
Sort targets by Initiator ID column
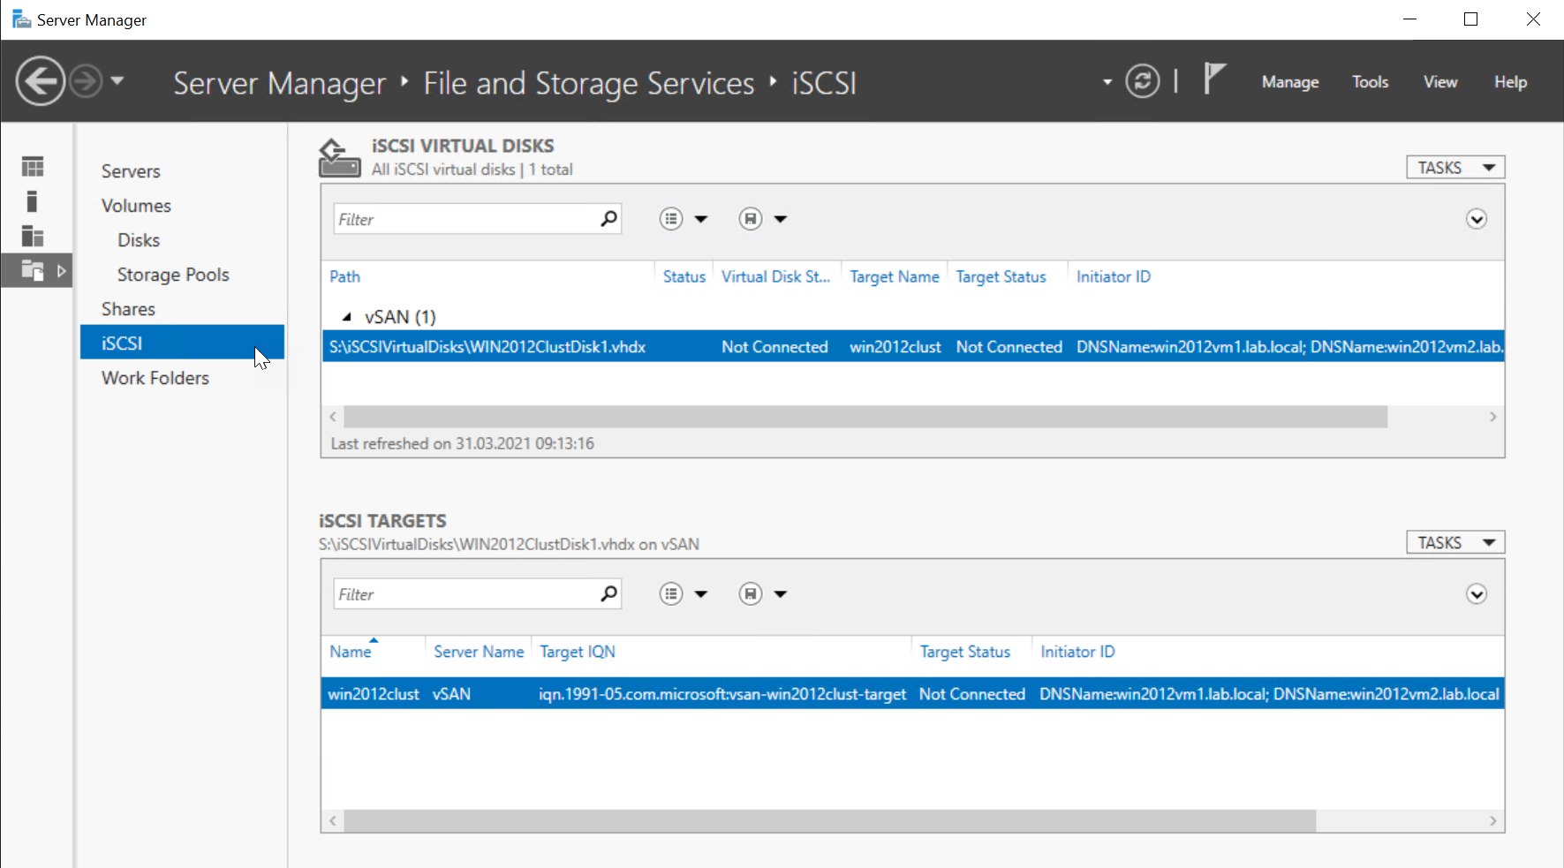(1077, 652)
